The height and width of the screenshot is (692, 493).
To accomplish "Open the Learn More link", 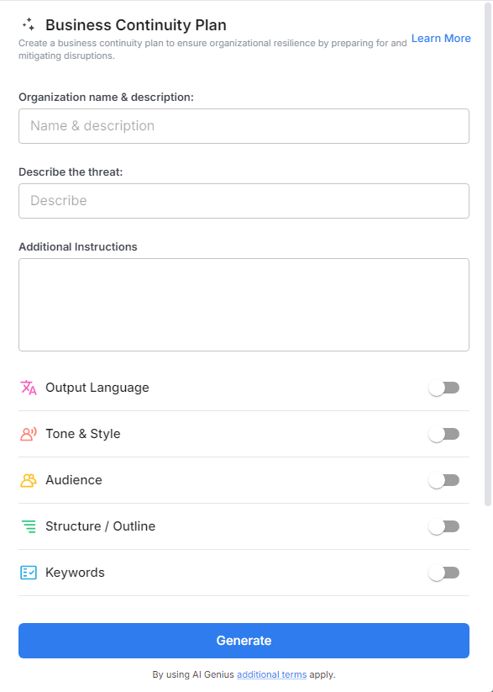I will click(x=440, y=38).
